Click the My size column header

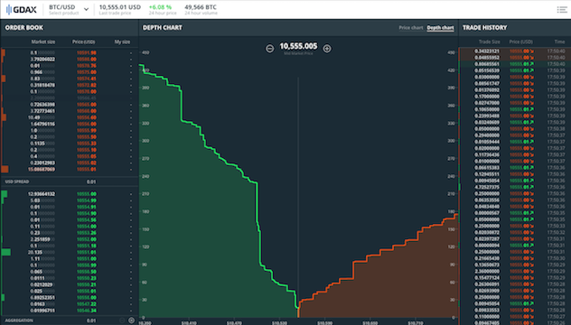(122, 42)
